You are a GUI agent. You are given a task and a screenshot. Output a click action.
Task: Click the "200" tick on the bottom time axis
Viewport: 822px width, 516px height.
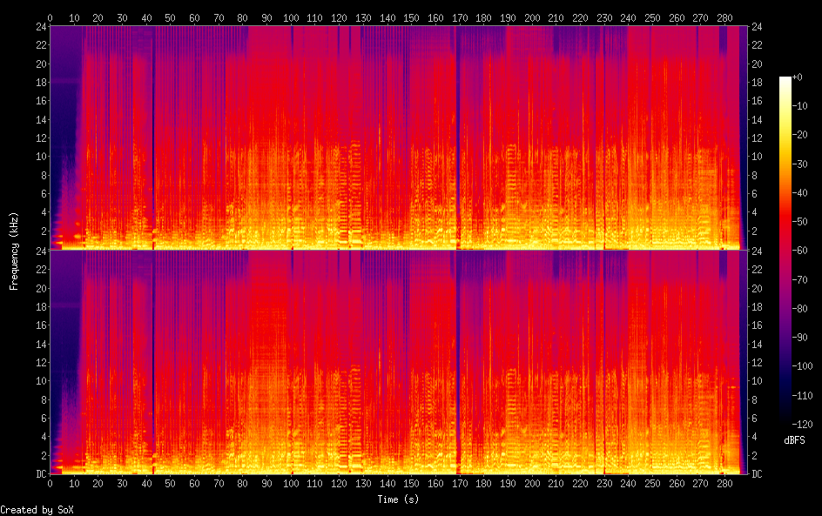tap(532, 484)
